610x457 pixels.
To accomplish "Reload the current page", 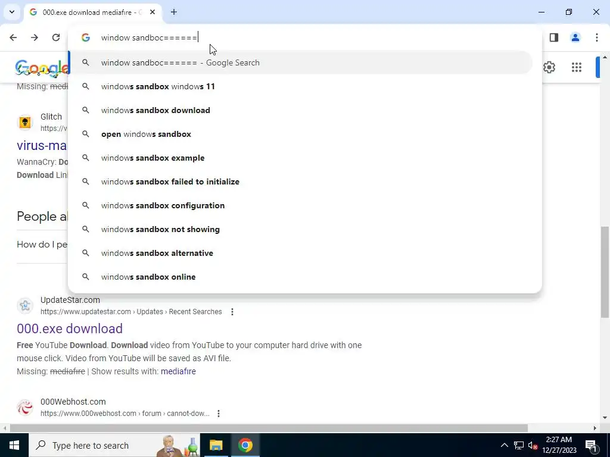I will [x=55, y=37].
